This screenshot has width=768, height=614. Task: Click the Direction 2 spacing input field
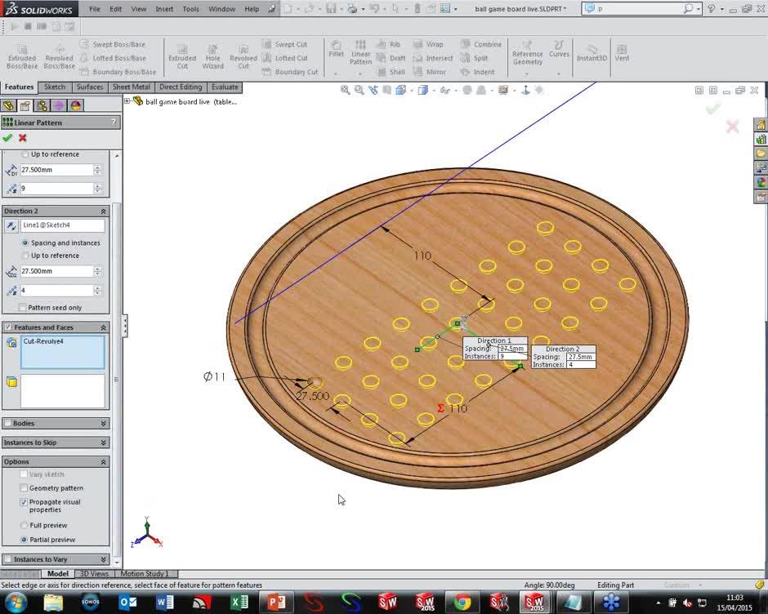tap(56, 271)
